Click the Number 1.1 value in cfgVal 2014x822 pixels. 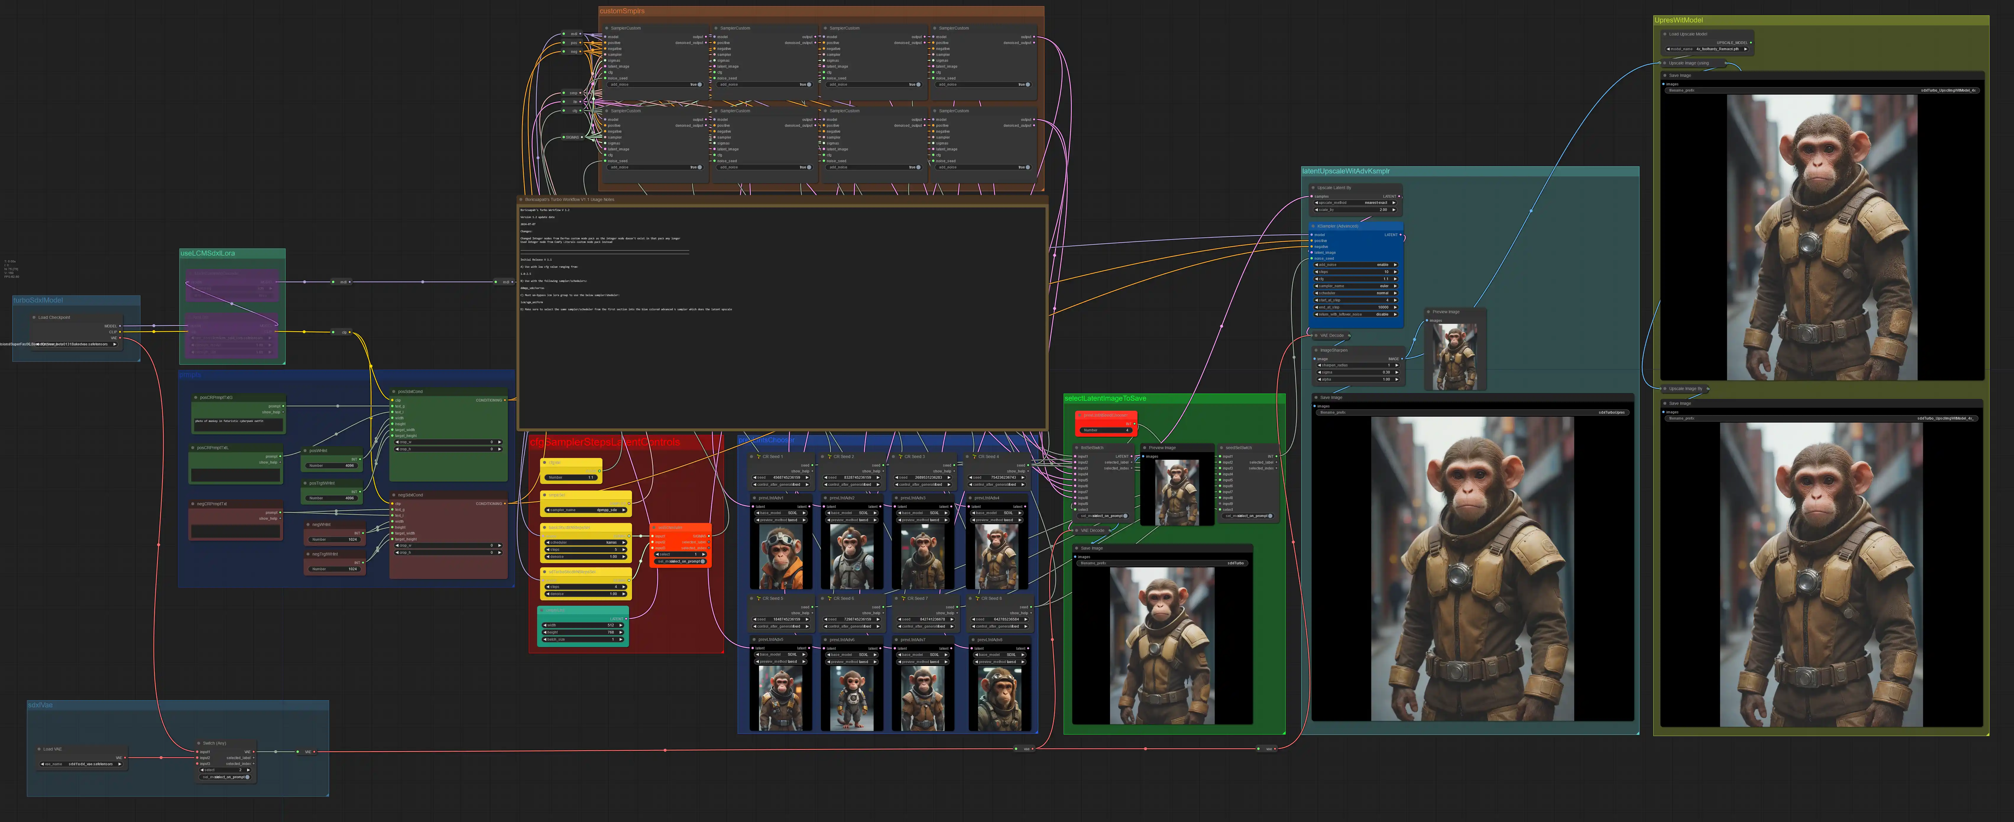[x=571, y=477]
